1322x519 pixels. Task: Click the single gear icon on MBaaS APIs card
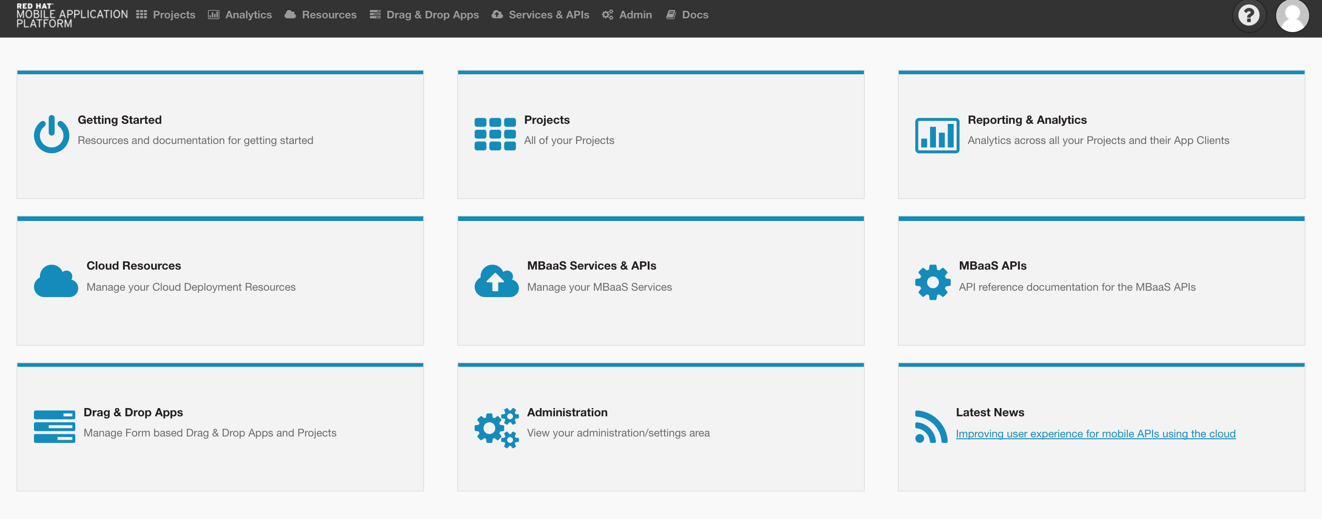coord(932,282)
